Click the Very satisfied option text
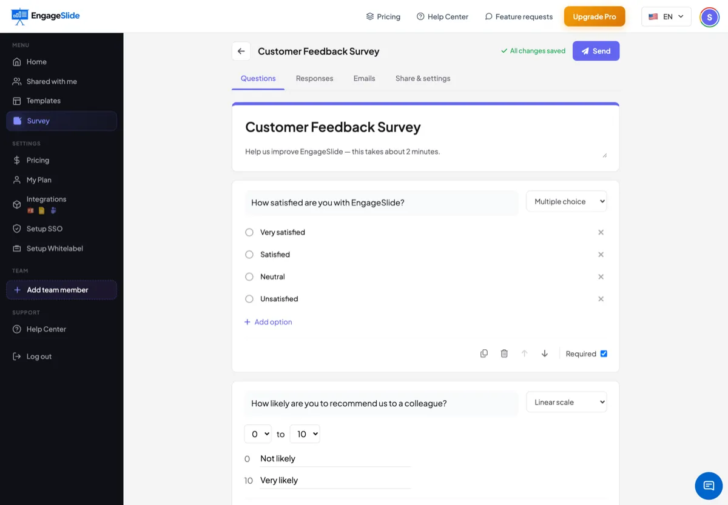Screen dimensions: 728x505 coord(283,232)
